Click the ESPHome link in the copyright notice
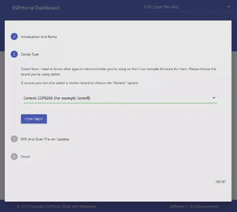Image resolution: width=237 pixels, height=212 pixels. pos(53,206)
